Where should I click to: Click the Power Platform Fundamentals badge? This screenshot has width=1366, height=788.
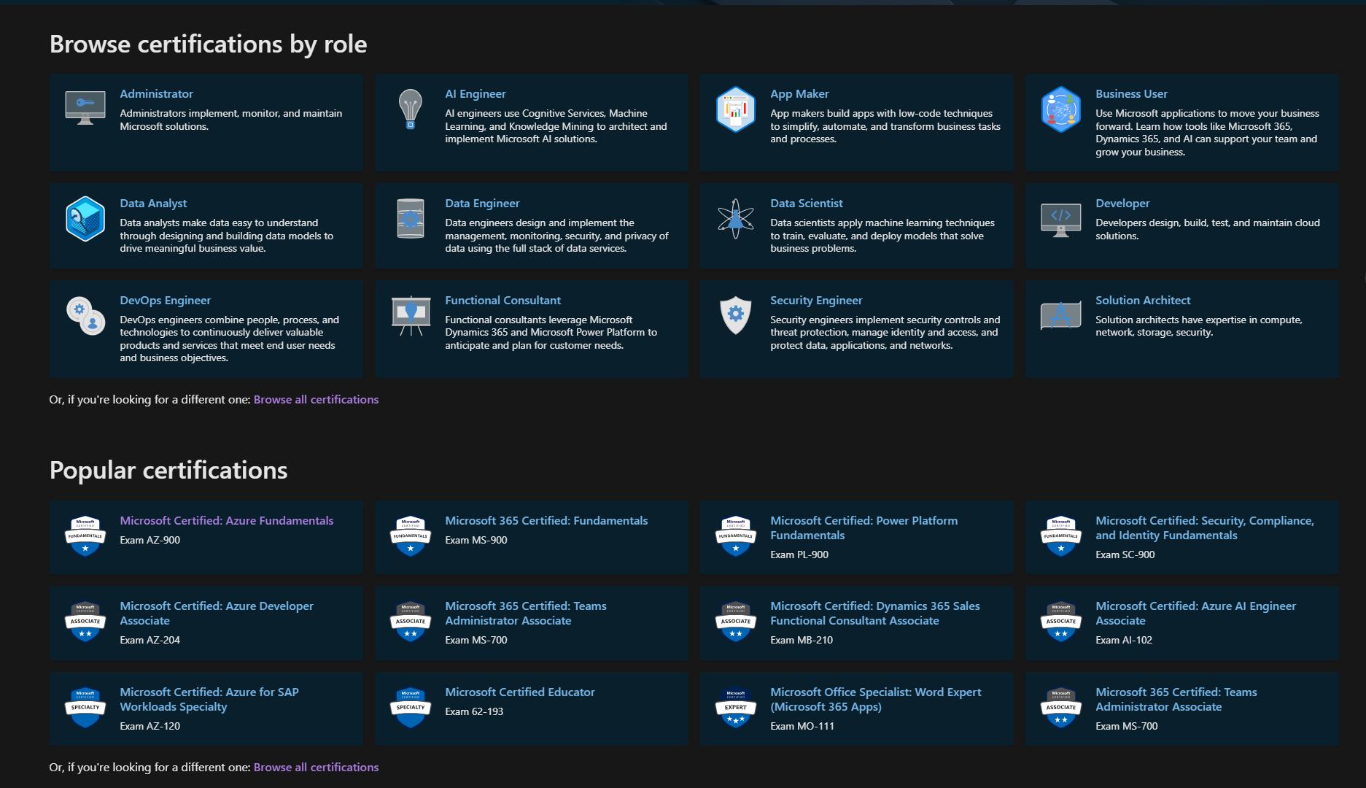[x=735, y=536]
